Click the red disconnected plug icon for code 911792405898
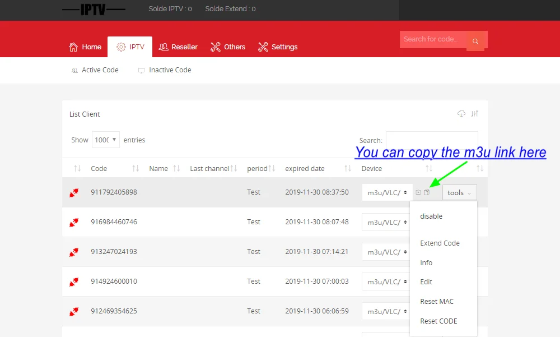 pyautogui.click(x=74, y=192)
